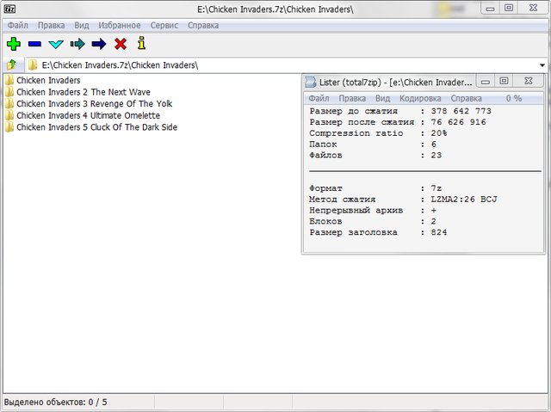Close the 7-Zip main window
Screen dimensions: 551x412
coord(533,8)
